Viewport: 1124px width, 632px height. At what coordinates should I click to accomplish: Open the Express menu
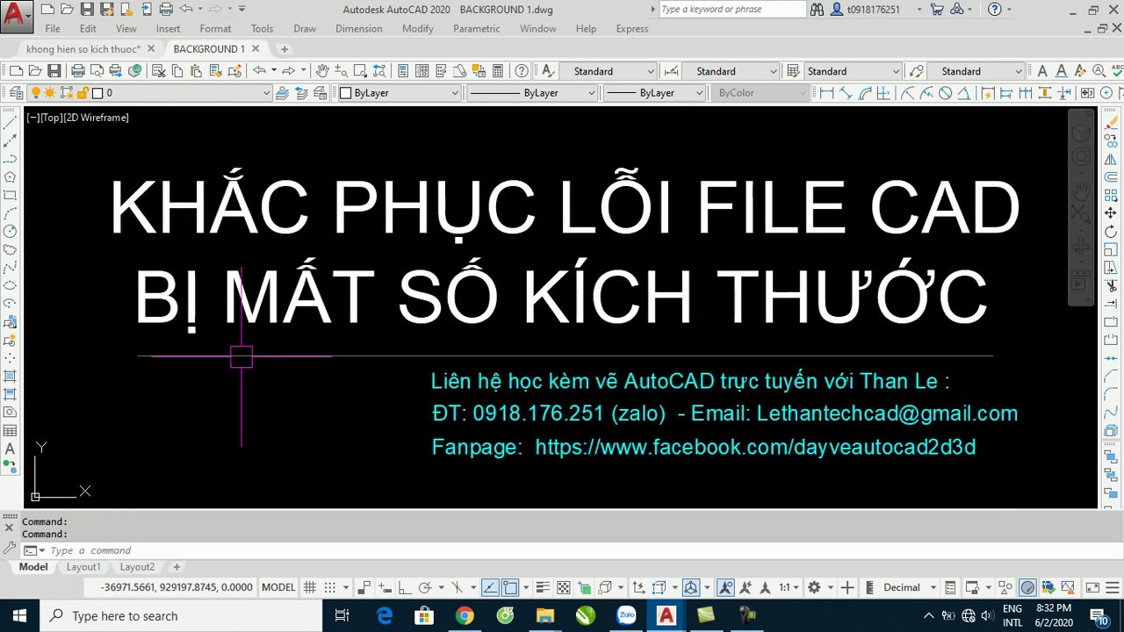pos(632,29)
